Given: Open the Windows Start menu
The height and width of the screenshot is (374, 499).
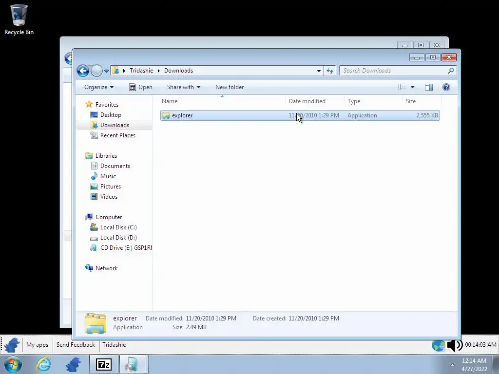Looking at the screenshot, I should (x=13, y=364).
